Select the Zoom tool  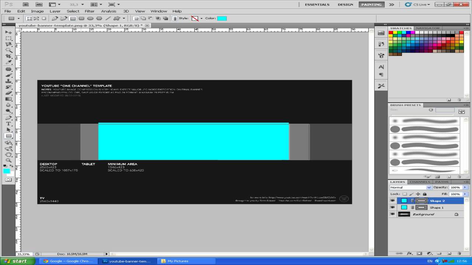8,160
